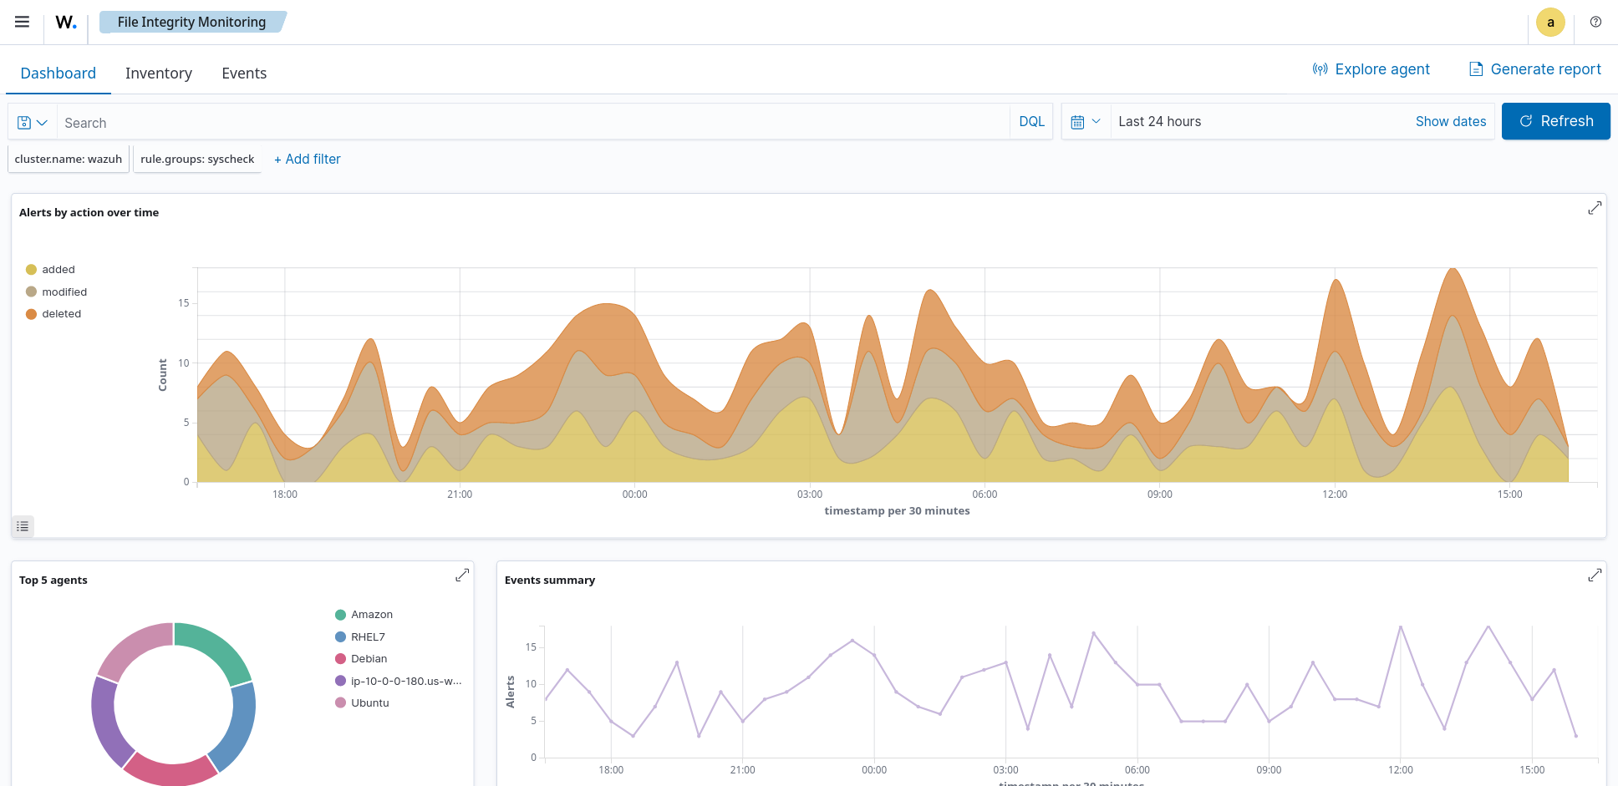Click the saved queries disk icon

click(x=23, y=121)
